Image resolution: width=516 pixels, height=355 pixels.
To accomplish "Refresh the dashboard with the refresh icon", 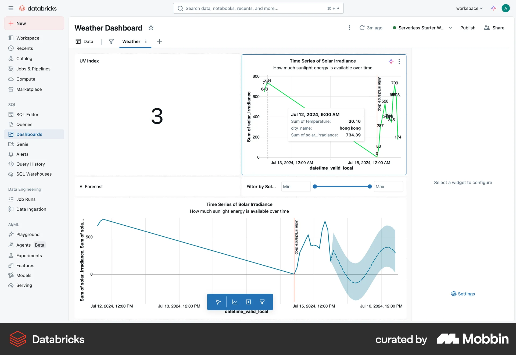I will point(362,28).
